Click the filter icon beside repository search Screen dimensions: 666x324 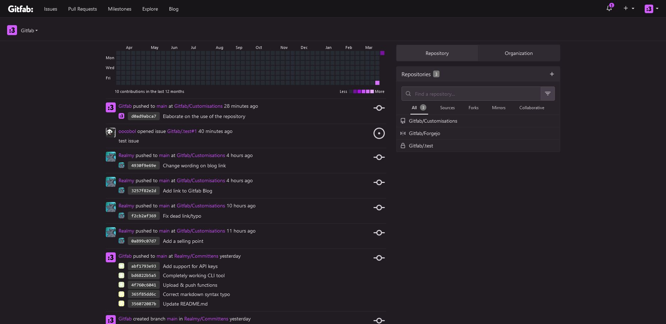(x=547, y=94)
